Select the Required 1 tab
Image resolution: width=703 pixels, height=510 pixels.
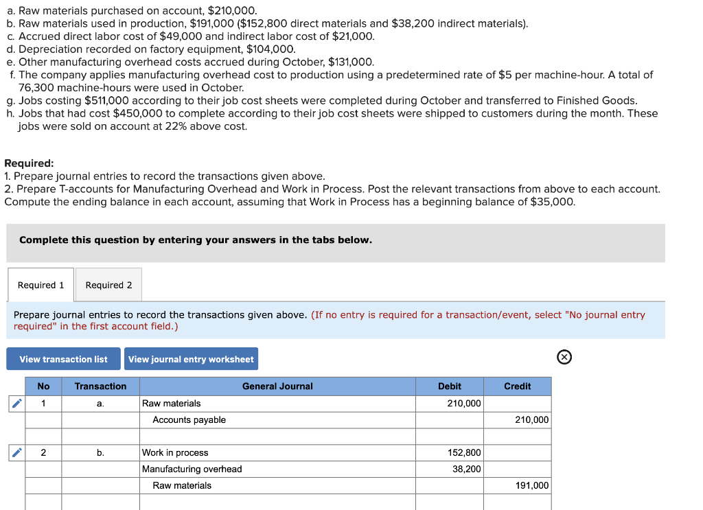click(x=40, y=284)
